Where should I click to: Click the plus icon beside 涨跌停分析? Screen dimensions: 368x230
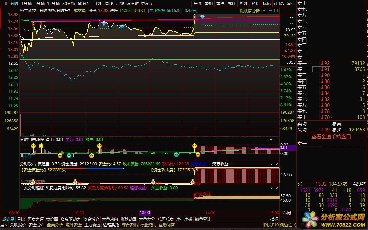[x=264, y=11]
